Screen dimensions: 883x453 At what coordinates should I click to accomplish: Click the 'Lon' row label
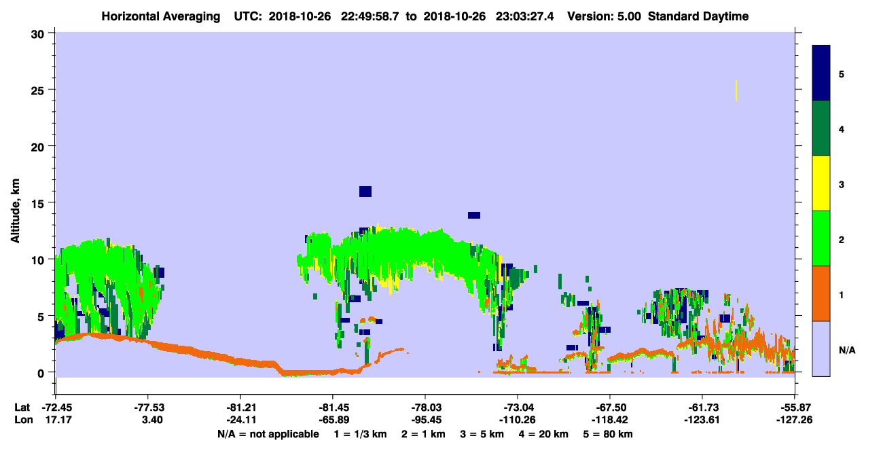(x=23, y=420)
